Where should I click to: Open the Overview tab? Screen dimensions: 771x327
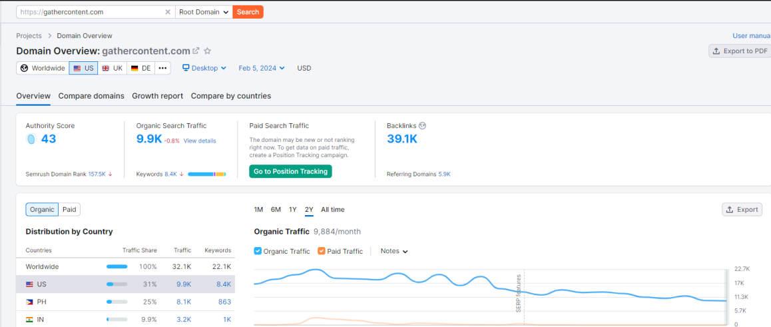33,96
